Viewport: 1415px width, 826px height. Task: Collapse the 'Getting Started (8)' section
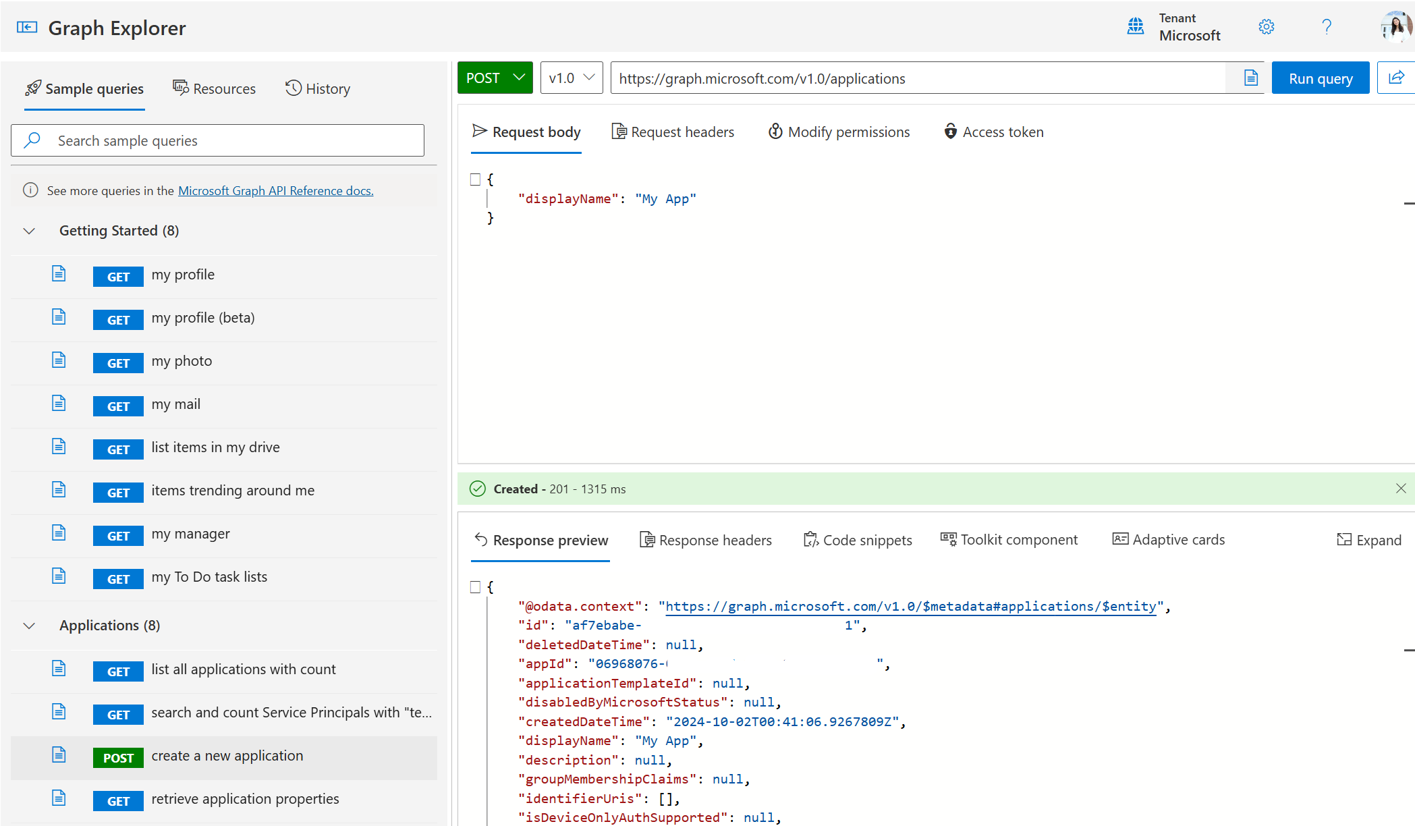[x=29, y=230]
